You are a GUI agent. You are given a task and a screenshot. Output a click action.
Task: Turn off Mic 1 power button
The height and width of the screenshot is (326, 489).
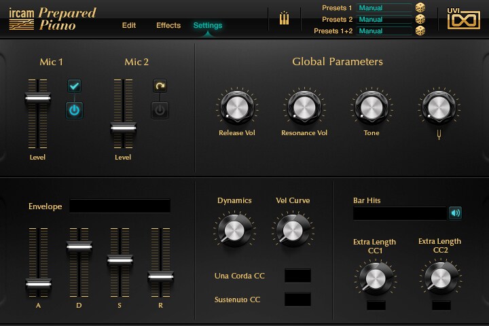(74, 110)
